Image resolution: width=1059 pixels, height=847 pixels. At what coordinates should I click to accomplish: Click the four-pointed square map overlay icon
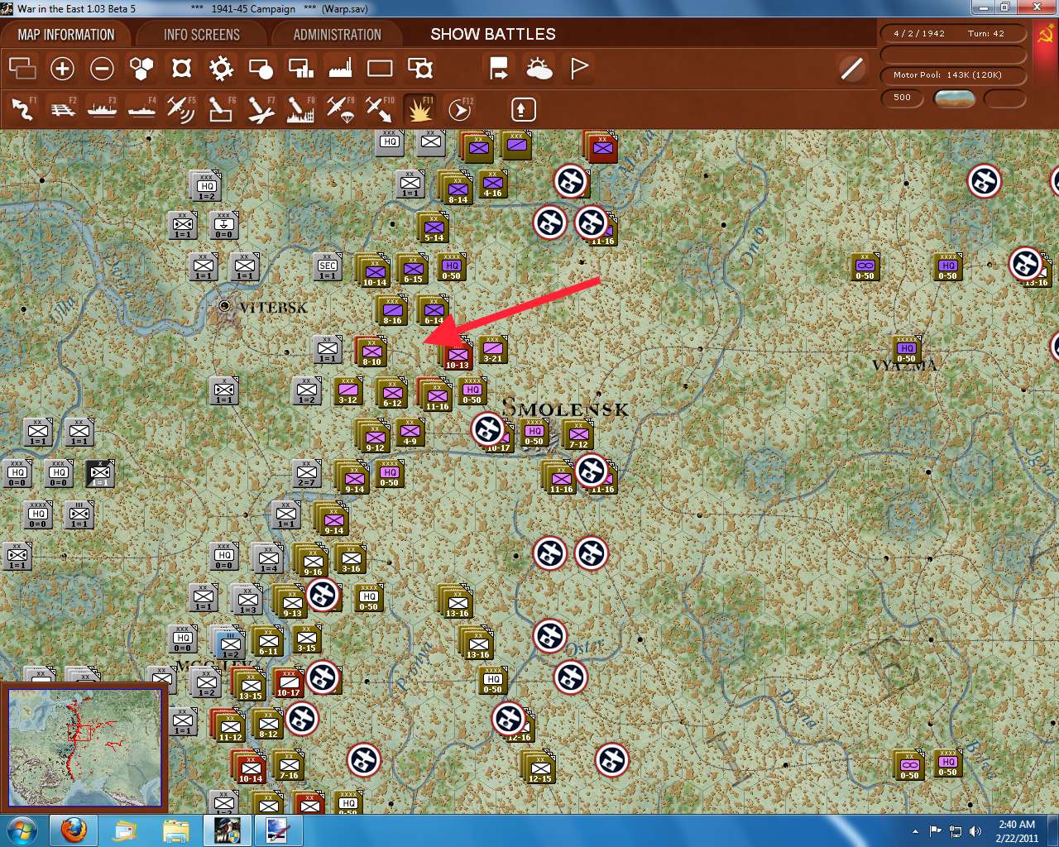181,68
